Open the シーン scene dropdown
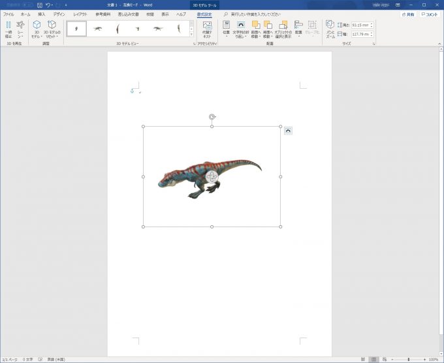444x363 pixels. point(20,29)
